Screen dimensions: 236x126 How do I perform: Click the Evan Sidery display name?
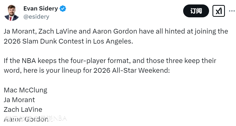(x=40, y=8)
